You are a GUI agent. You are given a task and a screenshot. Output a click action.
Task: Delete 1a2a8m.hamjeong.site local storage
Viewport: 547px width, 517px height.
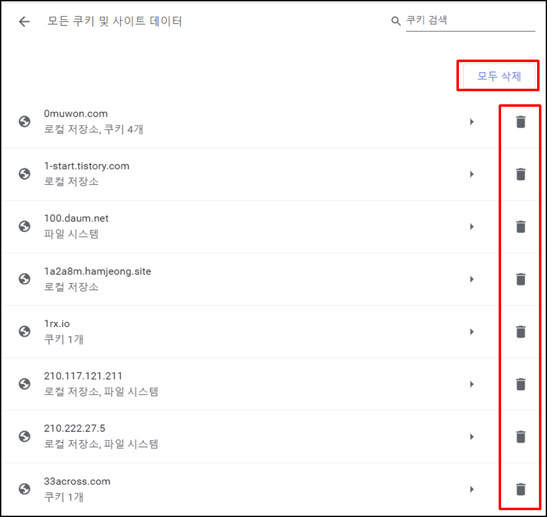[520, 279]
